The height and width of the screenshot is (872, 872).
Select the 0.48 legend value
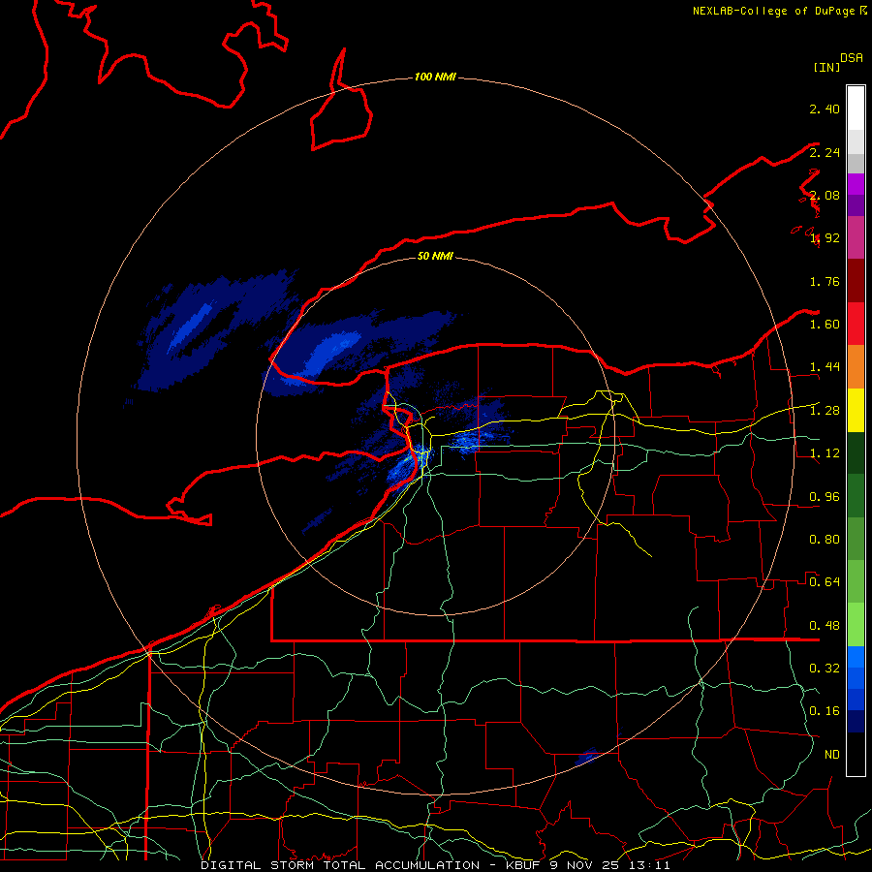pyautogui.click(x=825, y=626)
